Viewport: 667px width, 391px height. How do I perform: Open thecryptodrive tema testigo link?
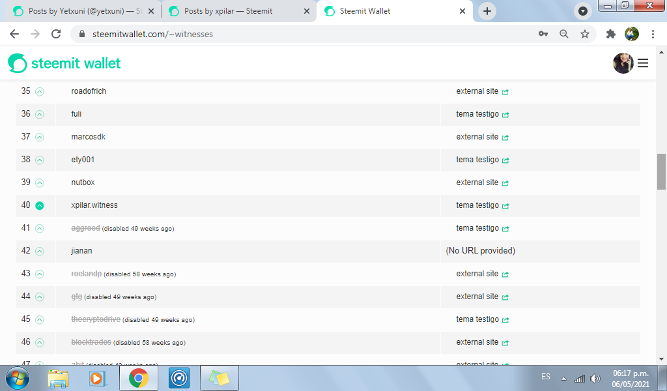tap(483, 319)
